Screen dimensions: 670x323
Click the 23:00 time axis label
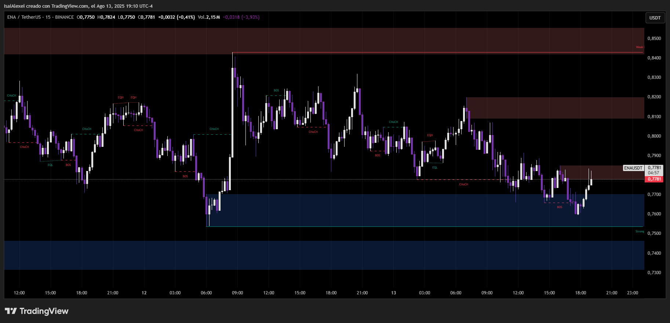[x=633, y=293]
